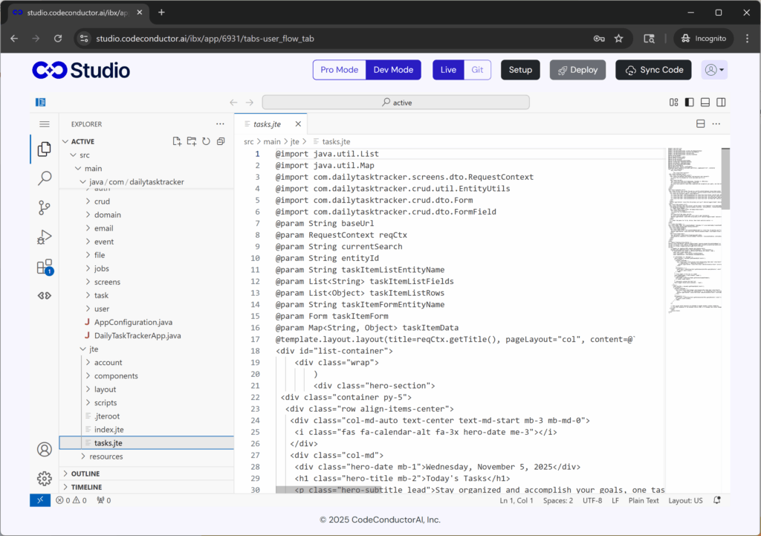Split the editor using the split icon
The width and height of the screenshot is (761, 536).
tap(699, 123)
